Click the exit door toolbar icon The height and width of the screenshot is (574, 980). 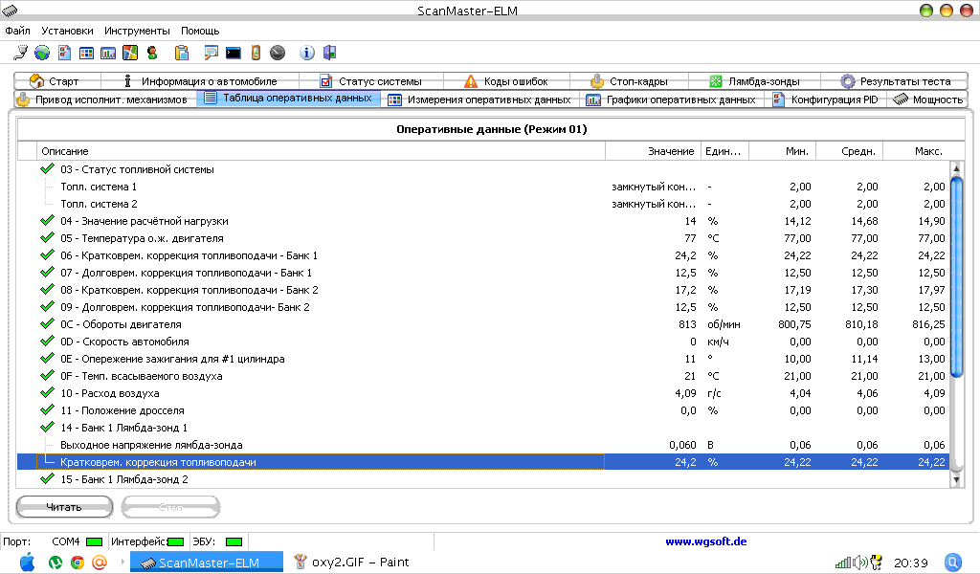click(329, 53)
